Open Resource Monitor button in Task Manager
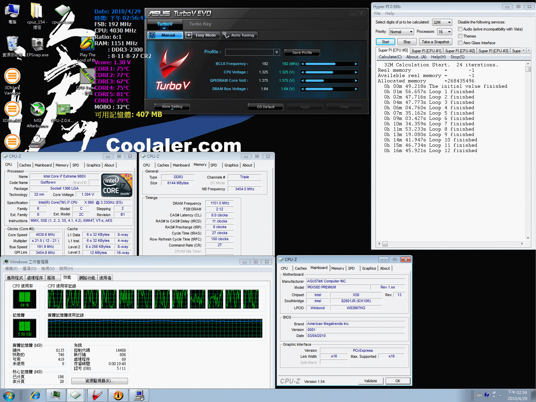Image resolution: width=536 pixels, height=402 pixels. tap(99, 381)
